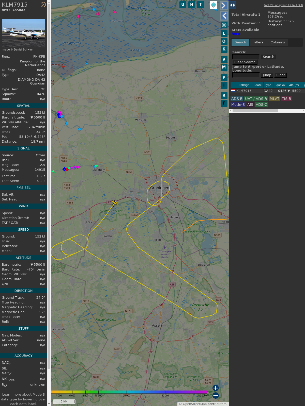Click the ACCURACY section header
The width and height of the screenshot is (305, 406).
[23, 356]
